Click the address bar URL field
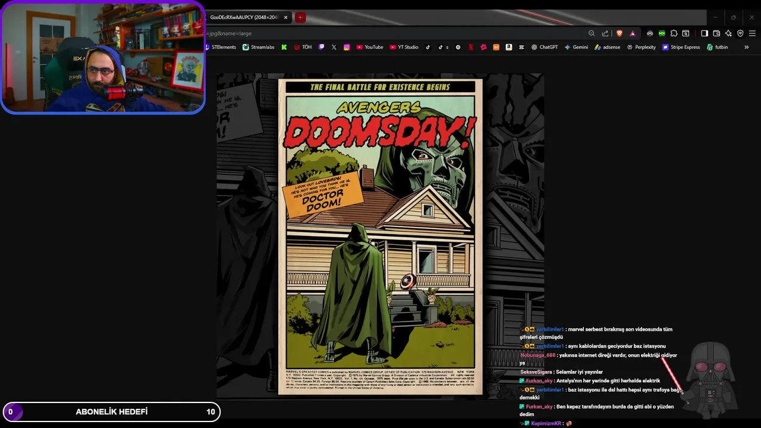 [x=392, y=33]
